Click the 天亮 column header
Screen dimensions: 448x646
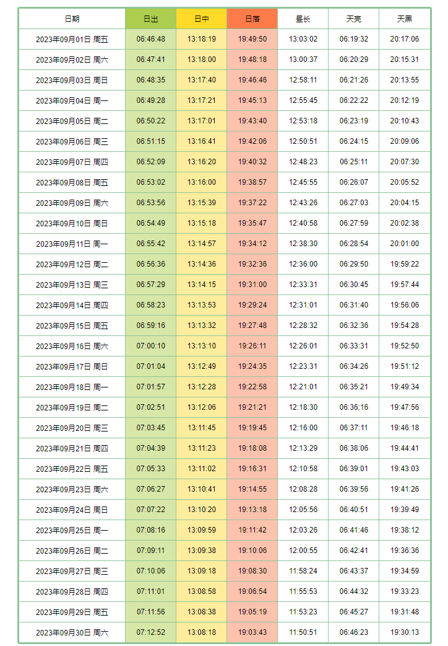click(x=354, y=19)
